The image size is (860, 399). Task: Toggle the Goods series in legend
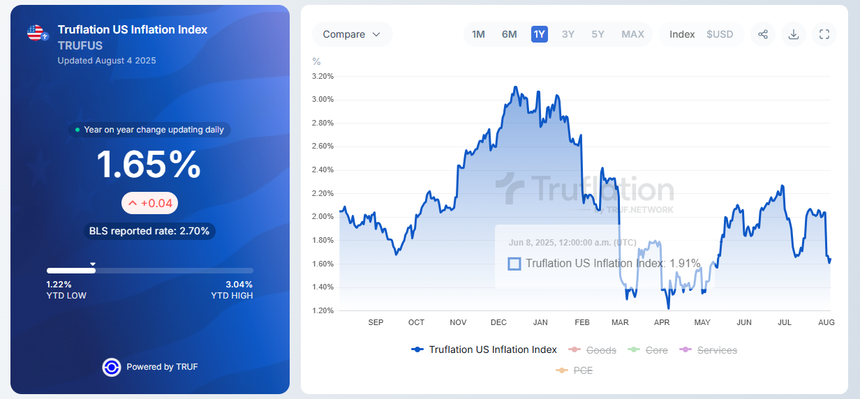pos(593,350)
